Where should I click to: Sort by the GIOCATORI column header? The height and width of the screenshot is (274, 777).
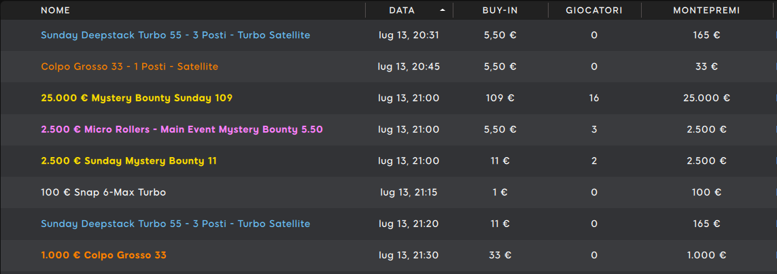click(594, 10)
